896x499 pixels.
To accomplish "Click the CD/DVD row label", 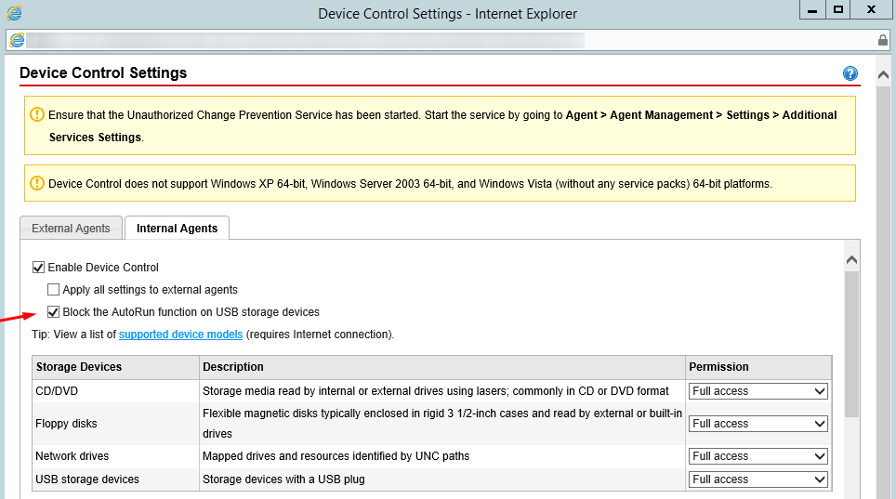I will (57, 391).
